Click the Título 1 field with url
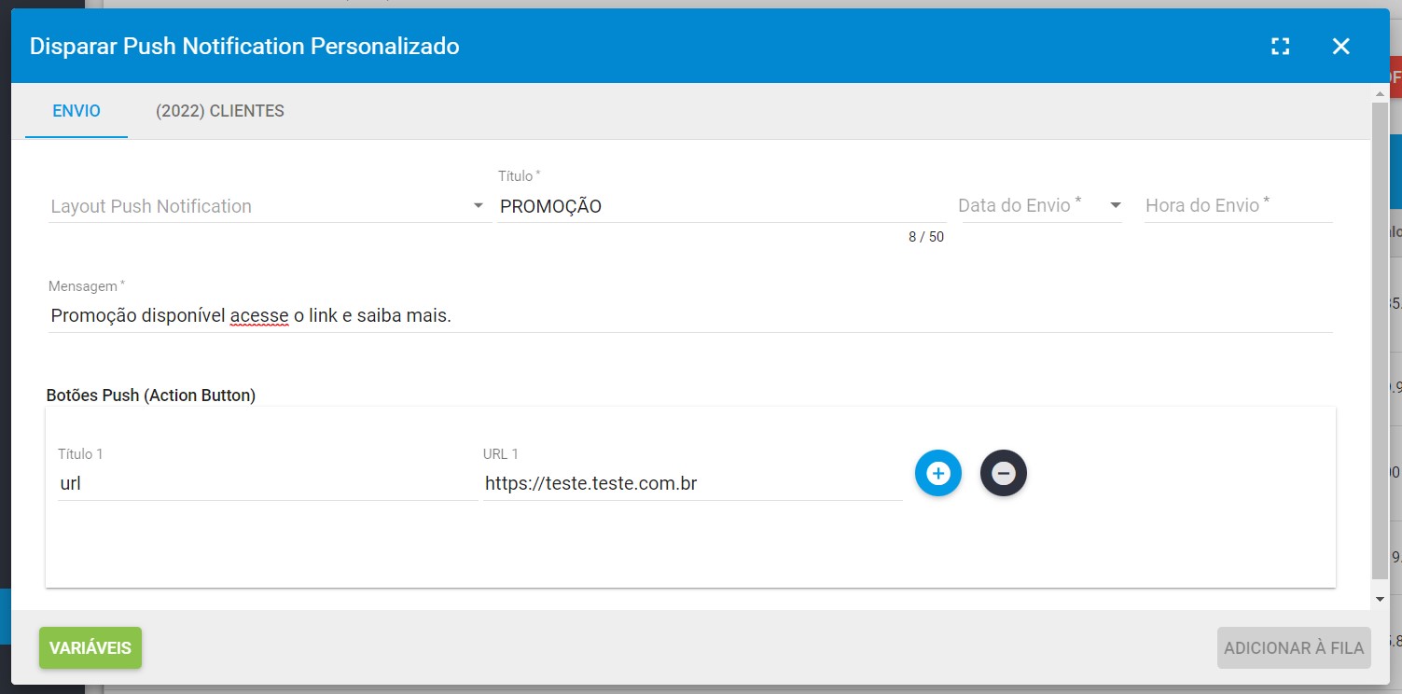1402x694 pixels. [x=268, y=484]
